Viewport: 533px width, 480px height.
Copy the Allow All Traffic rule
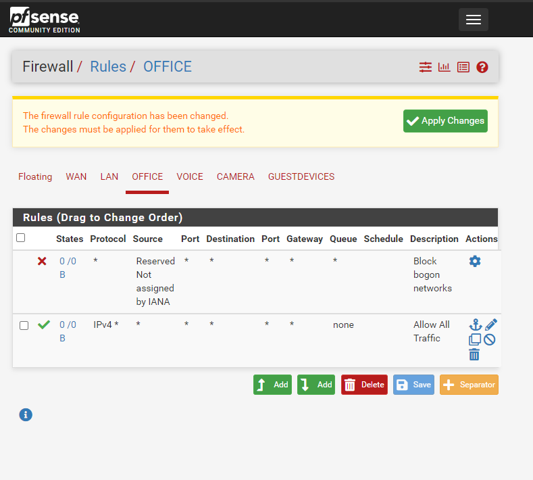coord(474,339)
